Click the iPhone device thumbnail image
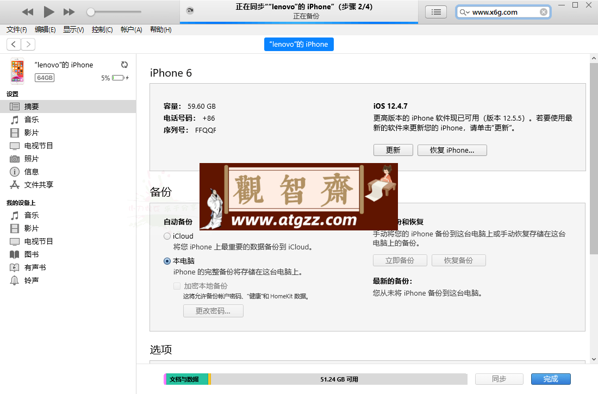The image size is (598, 394). coord(17,71)
